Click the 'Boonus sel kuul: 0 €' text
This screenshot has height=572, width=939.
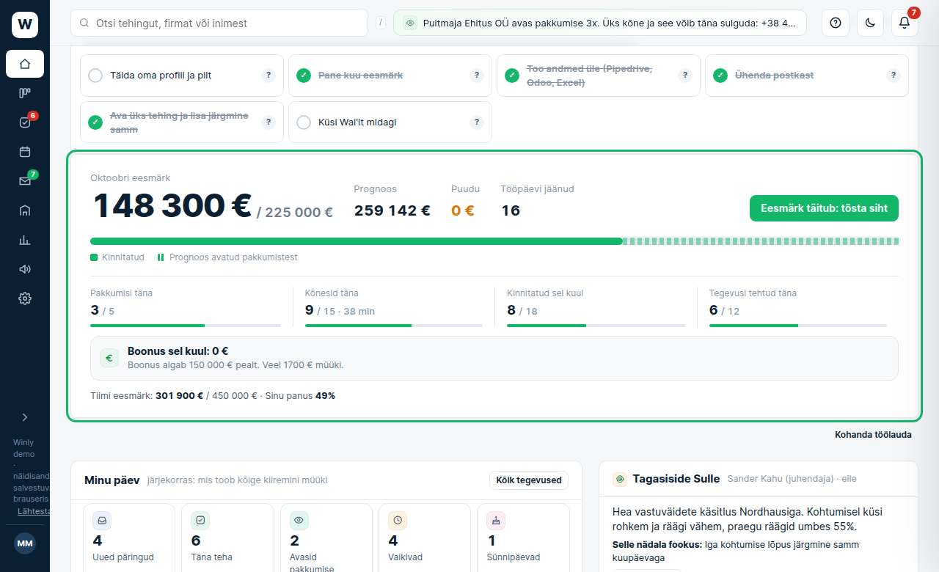pos(178,351)
